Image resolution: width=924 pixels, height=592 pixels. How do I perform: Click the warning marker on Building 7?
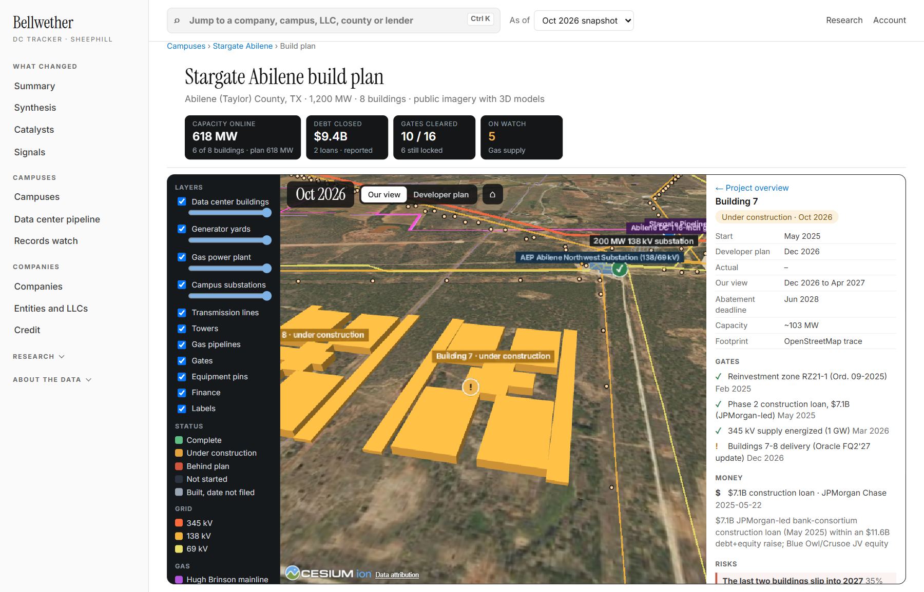pos(471,387)
